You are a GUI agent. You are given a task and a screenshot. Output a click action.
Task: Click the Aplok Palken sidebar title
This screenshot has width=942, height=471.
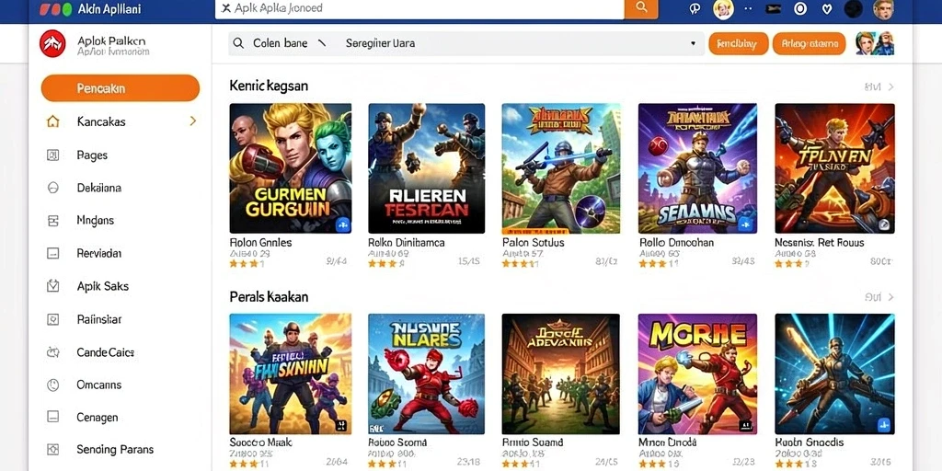tap(111, 40)
